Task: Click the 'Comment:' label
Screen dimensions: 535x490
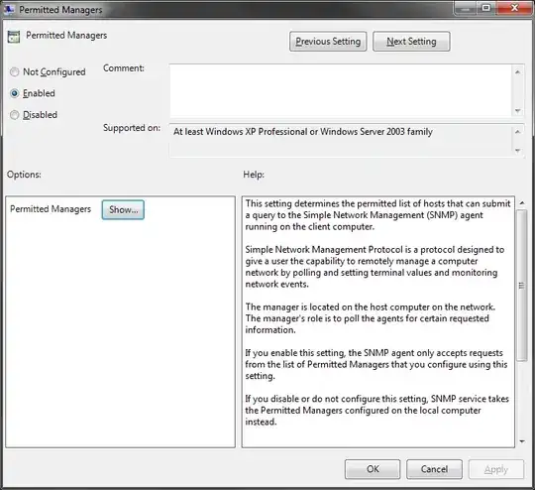Action: click(x=124, y=68)
